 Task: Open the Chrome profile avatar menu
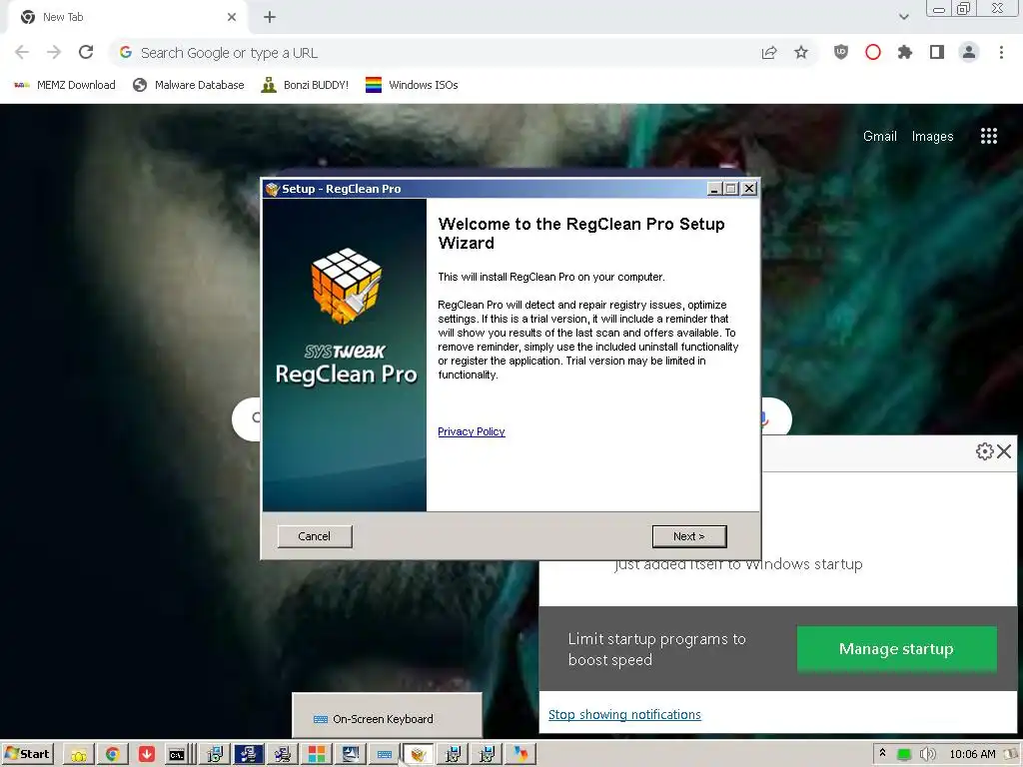[x=969, y=52]
